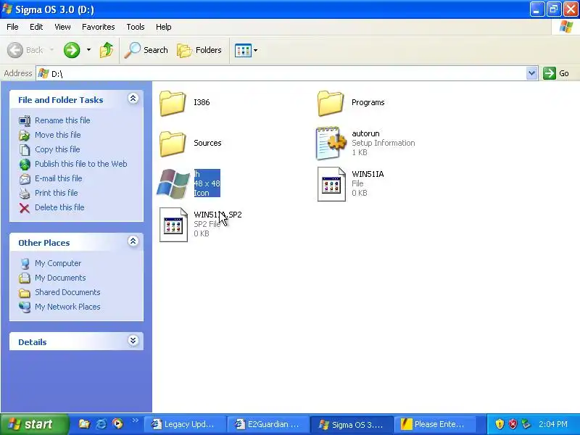Switch to Legacy Update taskbar window
The image size is (580, 435).
pyautogui.click(x=184, y=424)
